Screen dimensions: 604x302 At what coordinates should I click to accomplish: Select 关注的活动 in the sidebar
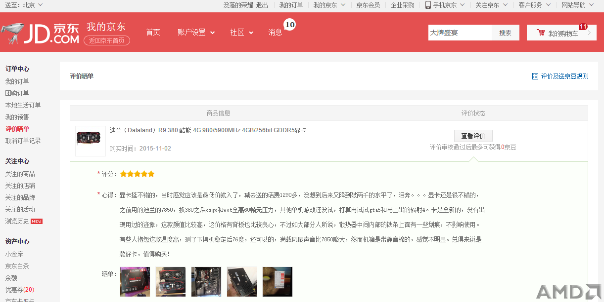[20, 209]
